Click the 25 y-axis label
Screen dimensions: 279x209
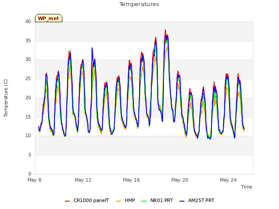[28, 78]
